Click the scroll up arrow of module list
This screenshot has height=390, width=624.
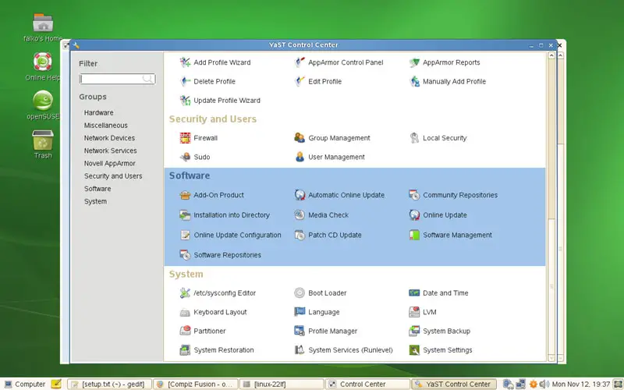[551, 55]
